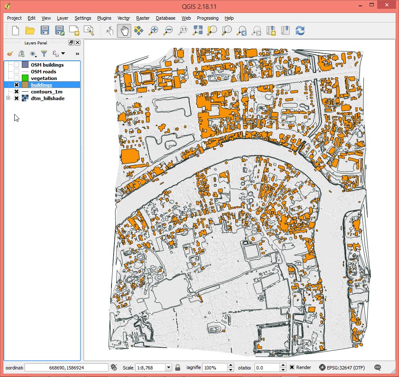Select the Pan Map hand tool
This screenshot has height=377, width=399.
pos(124,31)
